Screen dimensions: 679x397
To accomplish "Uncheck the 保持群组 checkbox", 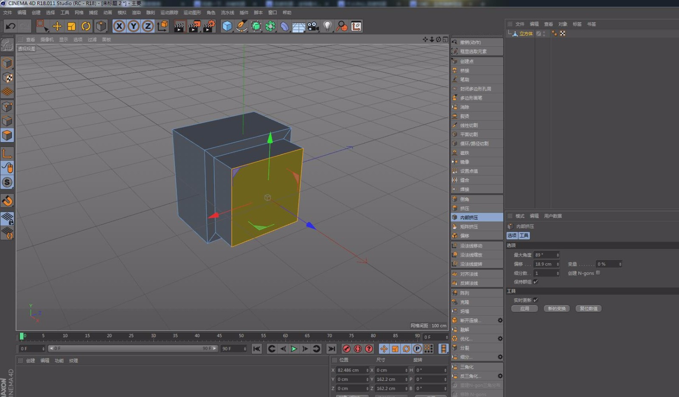I will [536, 281].
